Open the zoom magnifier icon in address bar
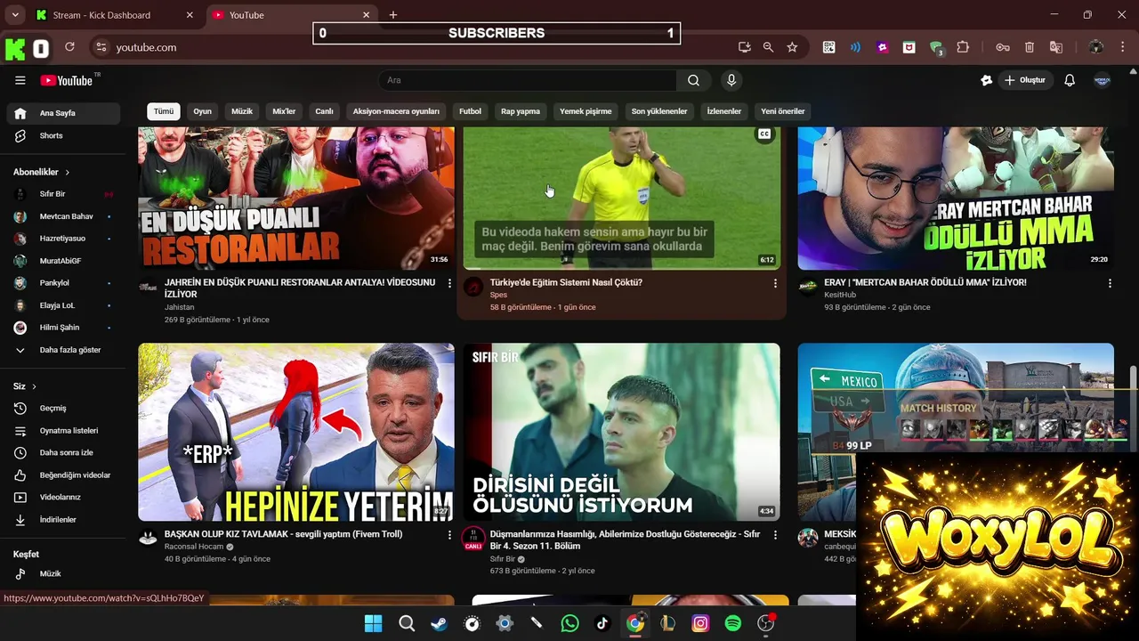Screen dimensions: 1139x641 tap(768, 47)
